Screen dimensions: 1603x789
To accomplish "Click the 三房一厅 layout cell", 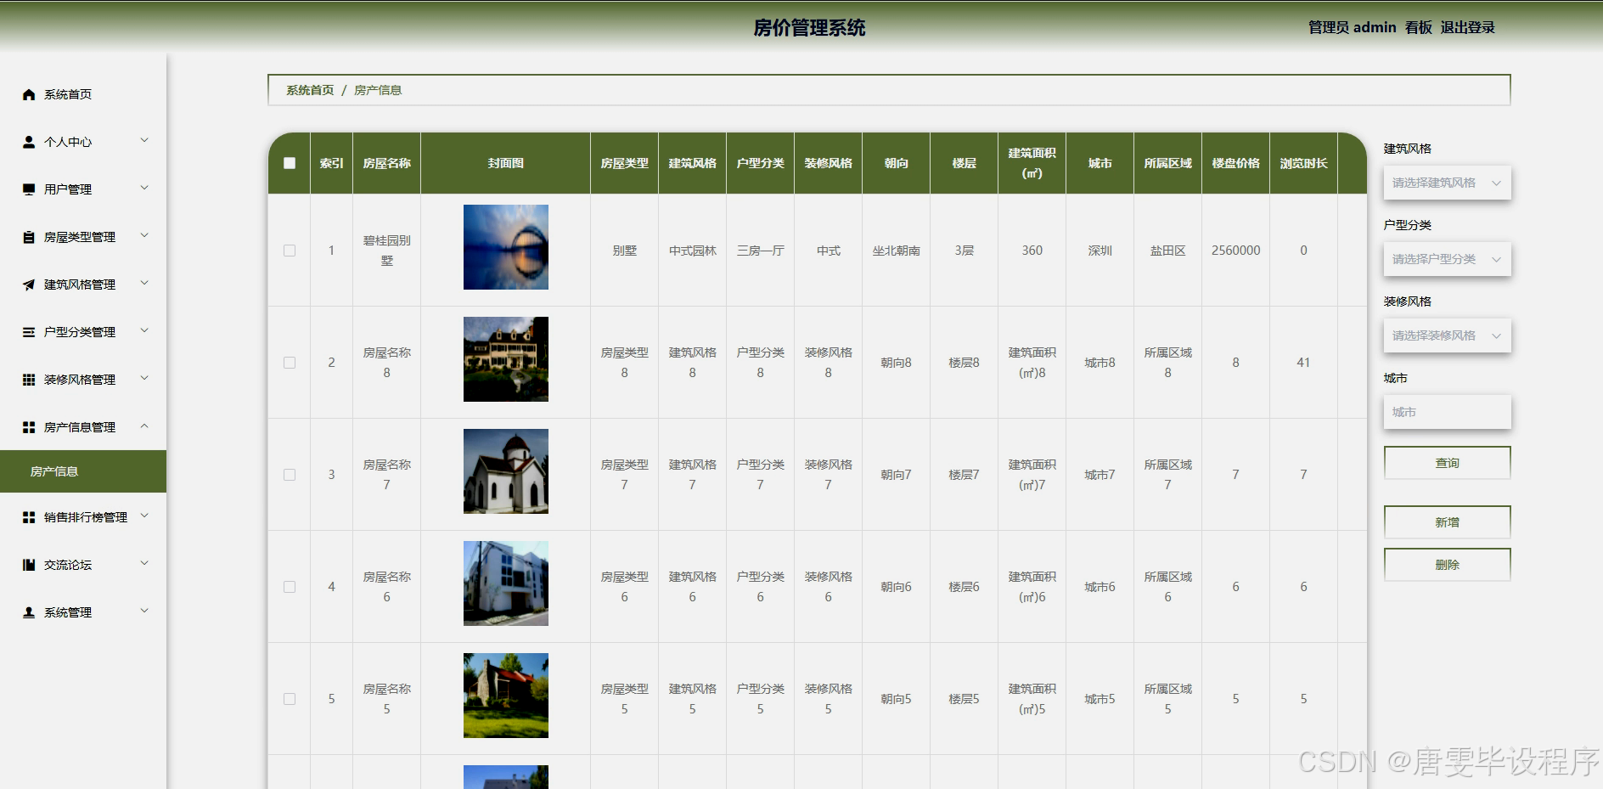I will click(761, 251).
